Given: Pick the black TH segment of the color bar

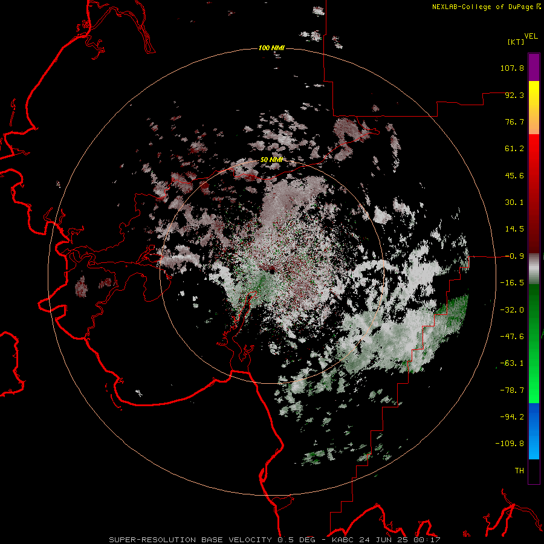Looking at the screenshot, I should coord(534,471).
